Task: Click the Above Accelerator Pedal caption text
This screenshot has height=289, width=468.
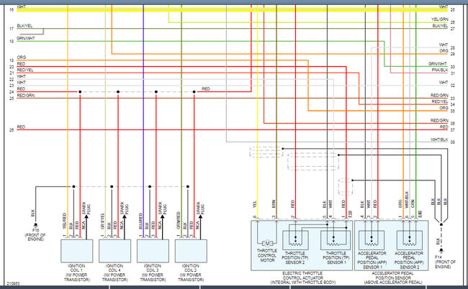Action: 393,282
